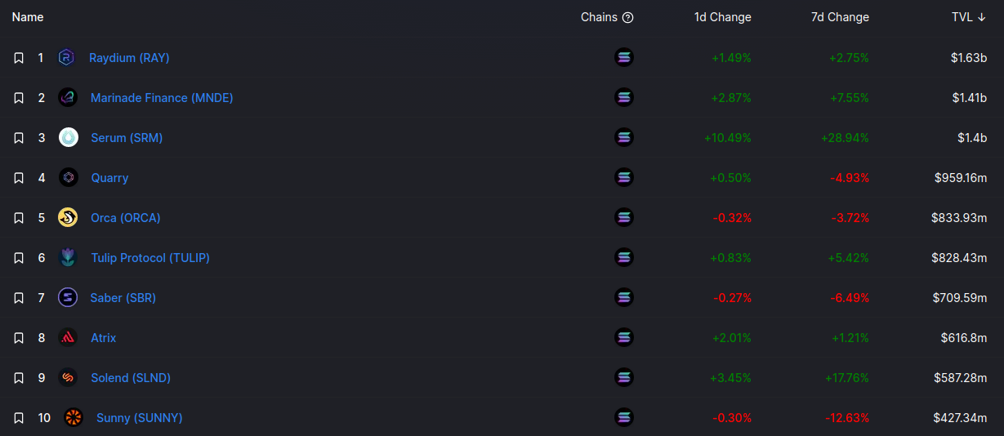Click the Atrix protocol logo icon

point(68,338)
